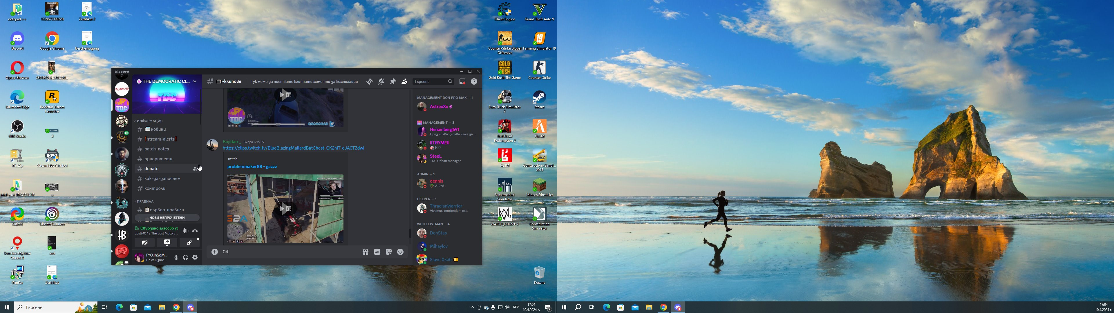The width and height of the screenshot is (1114, 313).
Task: Open the Discord inbox icon
Action: pyautogui.click(x=462, y=82)
